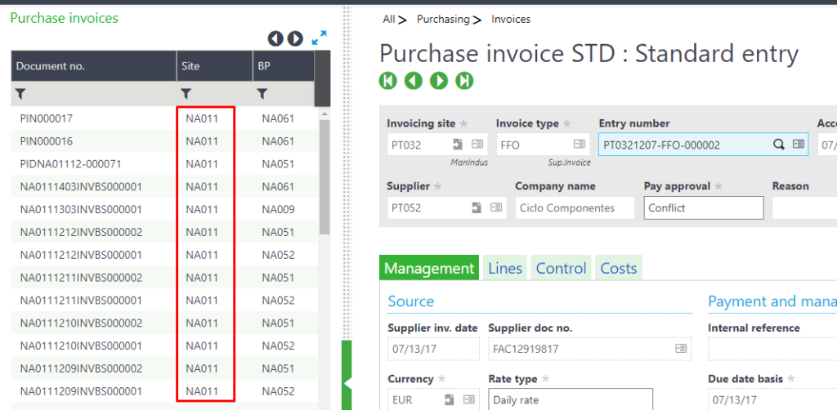
Task: Open Invoice type selection list icon
Action: (580, 145)
